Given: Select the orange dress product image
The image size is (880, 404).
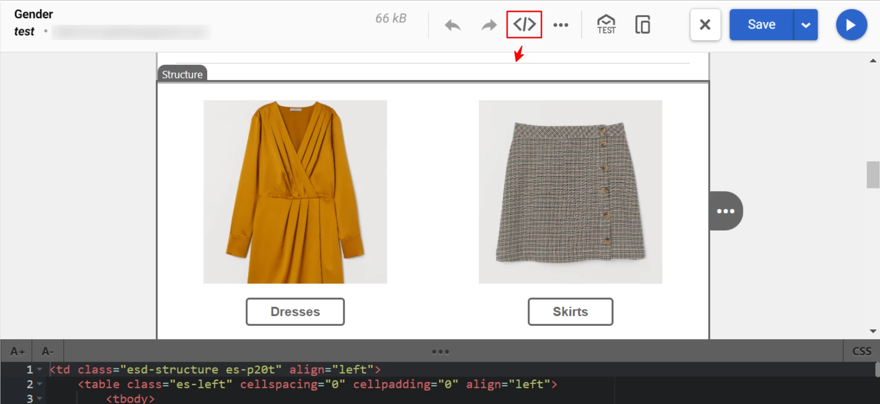Looking at the screenshot, I should [x=295, y=192].
